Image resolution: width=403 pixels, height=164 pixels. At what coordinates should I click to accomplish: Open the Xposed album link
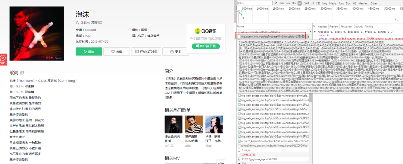[x=90, y=30]
